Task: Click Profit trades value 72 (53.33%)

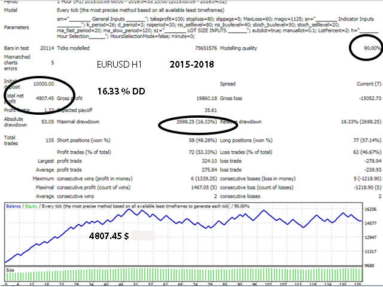Action: pyautogui.click(x=203, y=152)
